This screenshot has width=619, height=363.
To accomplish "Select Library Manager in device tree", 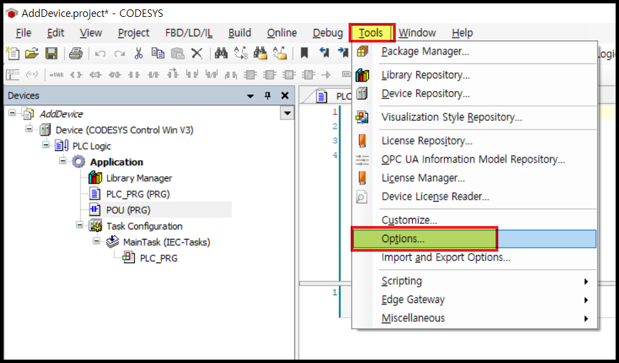I will [139, 178].
